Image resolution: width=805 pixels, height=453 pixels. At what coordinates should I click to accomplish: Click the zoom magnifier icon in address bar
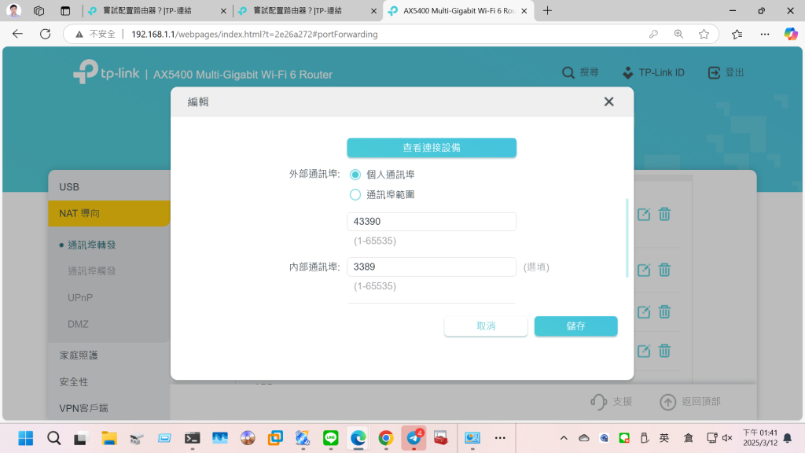[x=678, y=34]
